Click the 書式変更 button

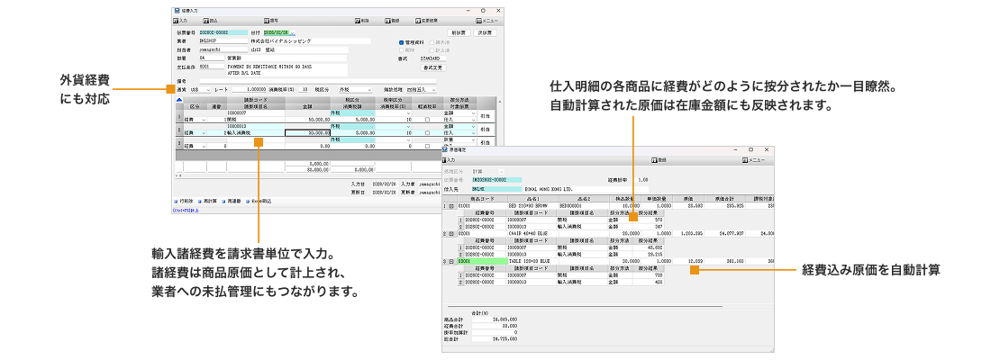click(433, 67)
